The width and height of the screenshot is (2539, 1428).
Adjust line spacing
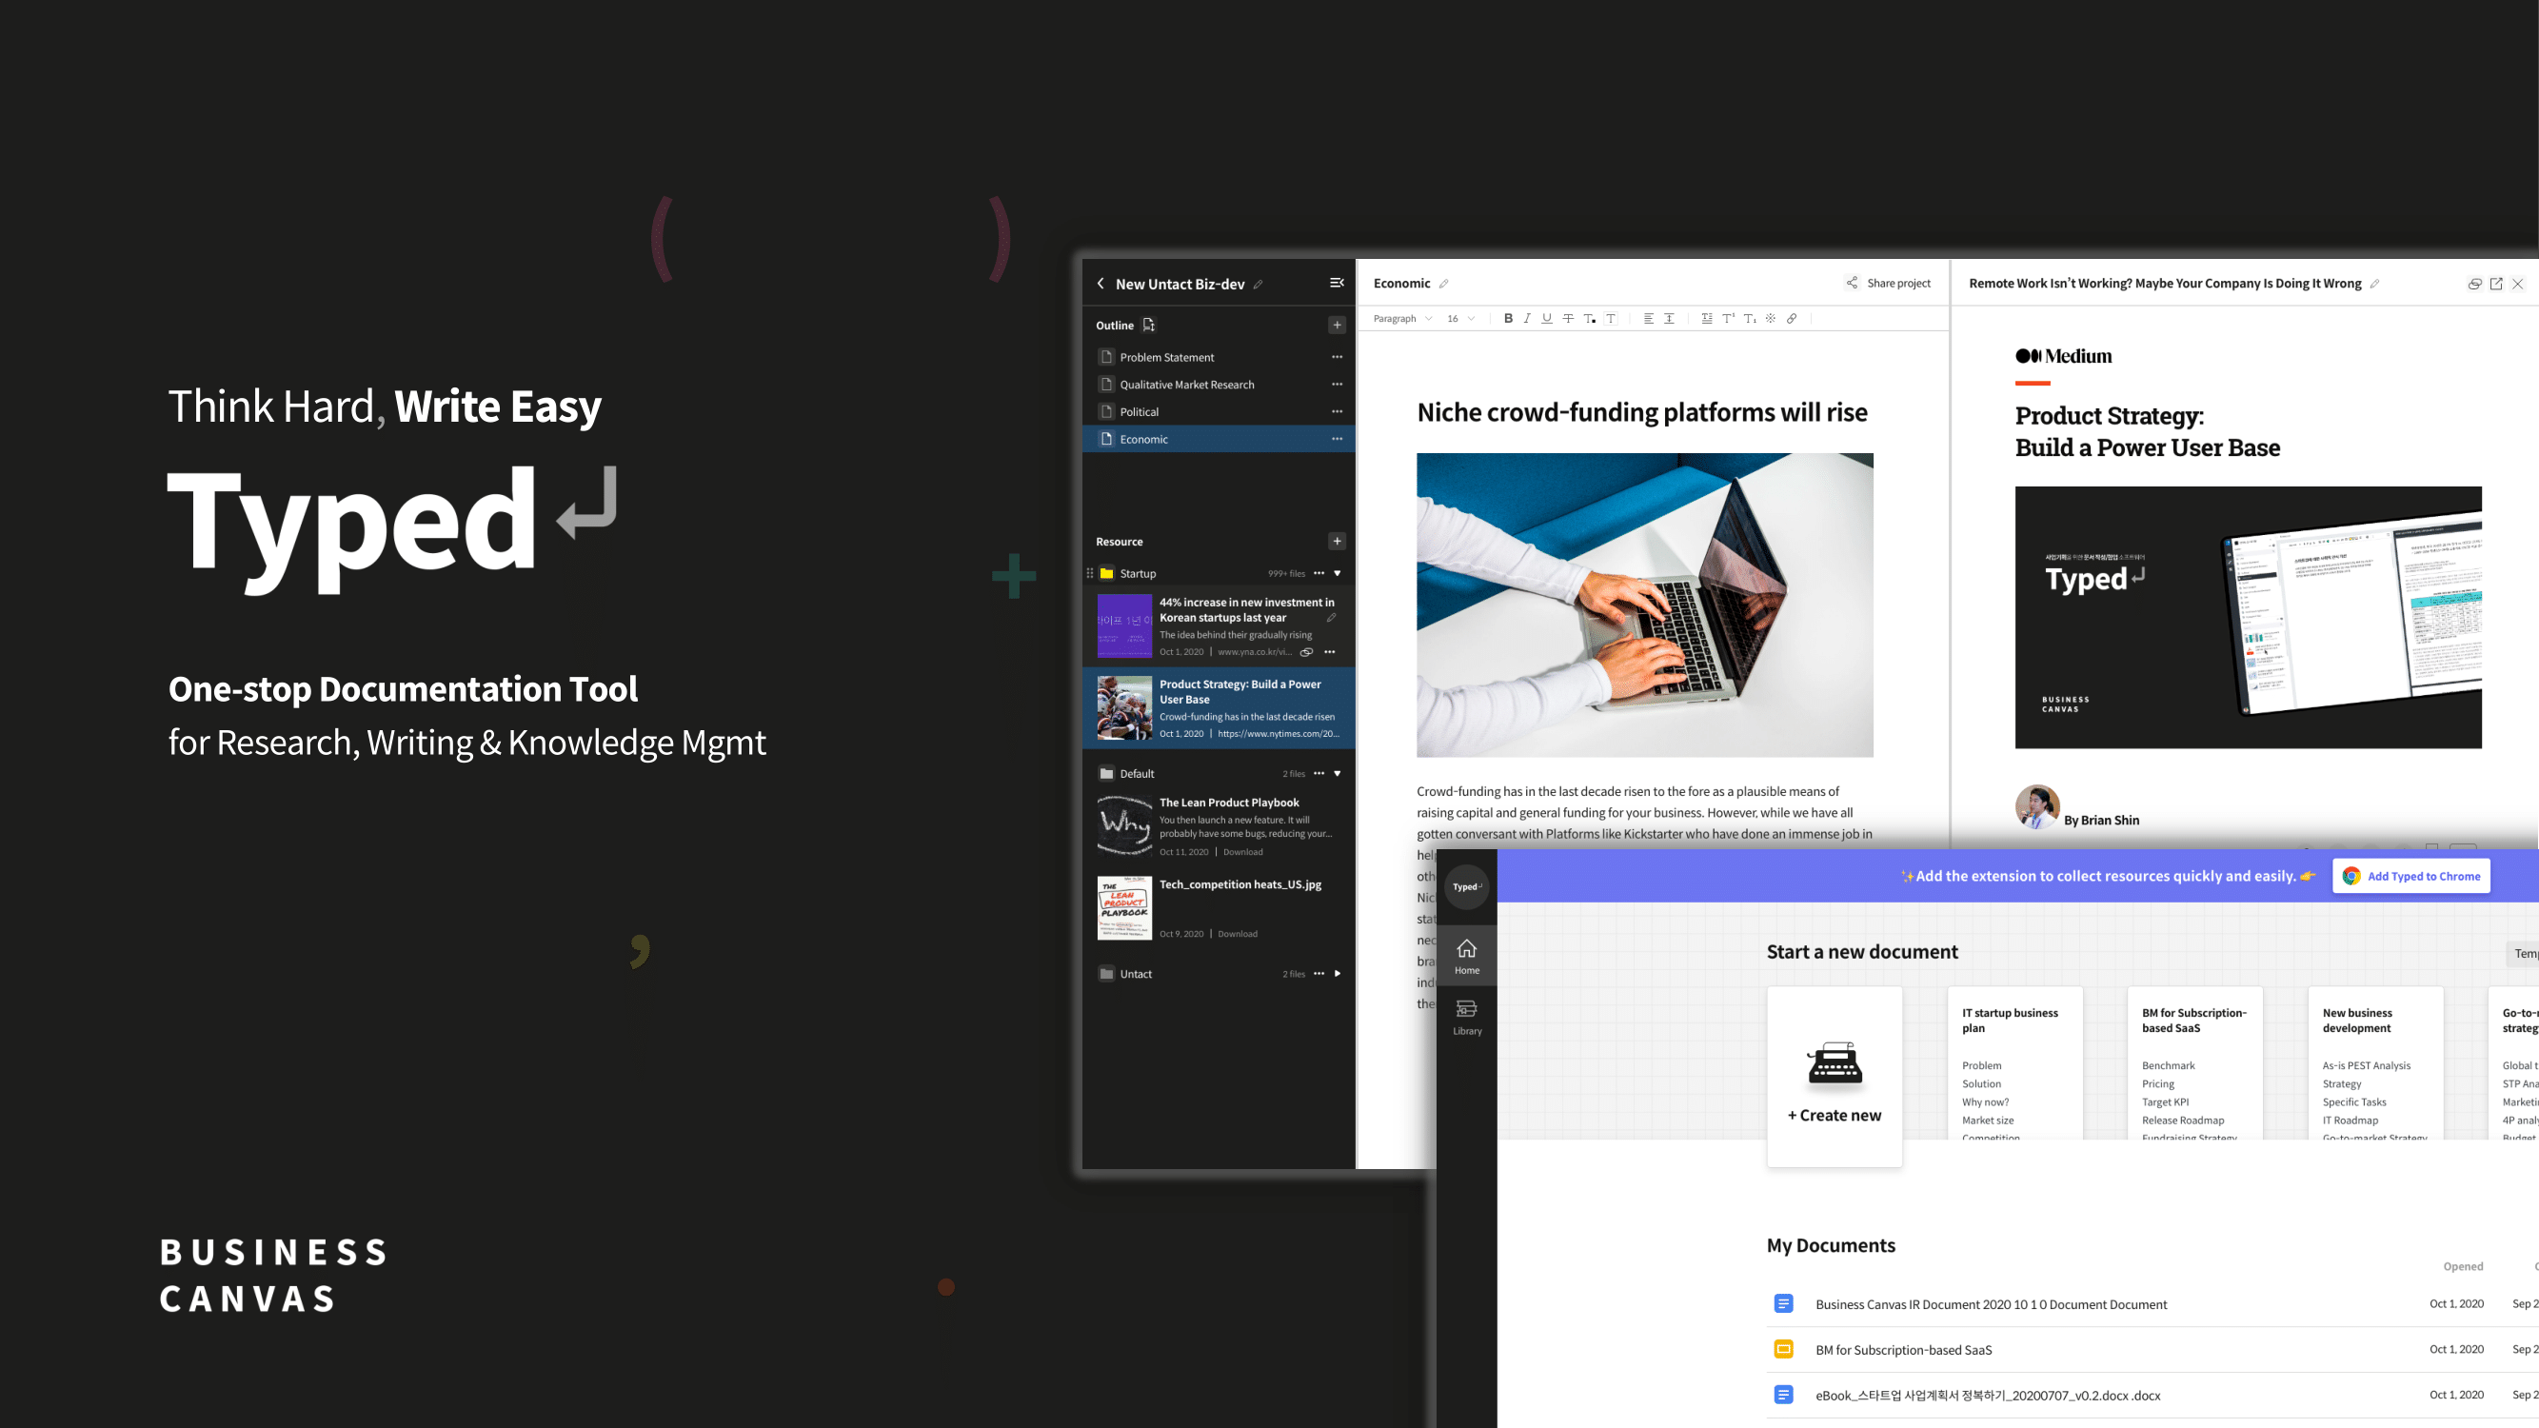1669,318
